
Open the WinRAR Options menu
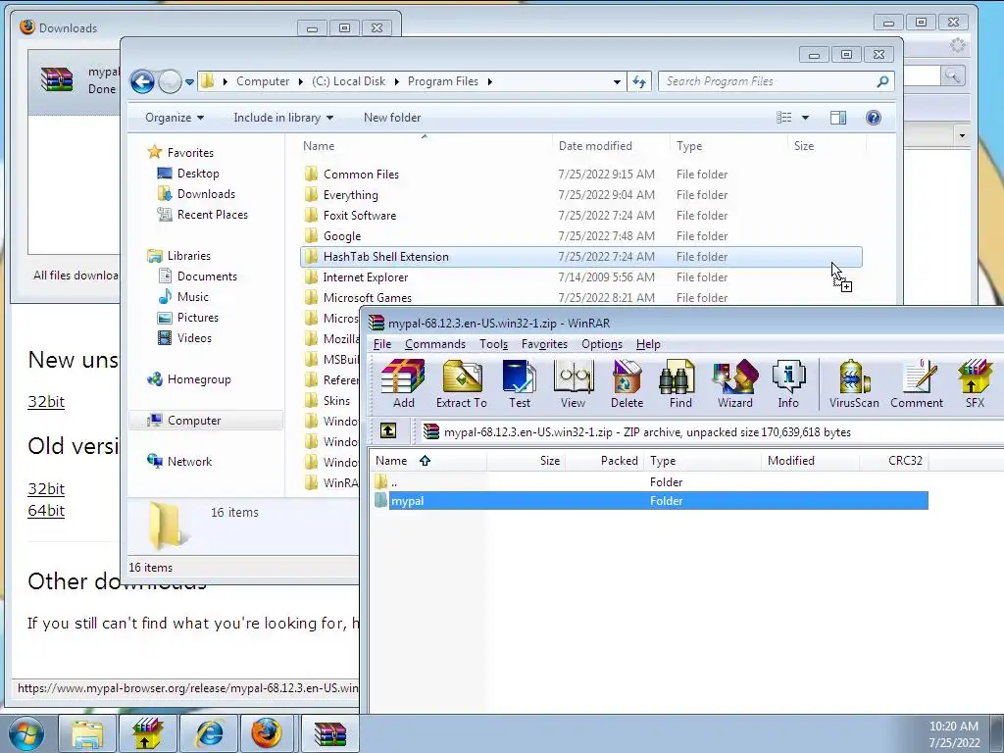(x=601, y=344)
